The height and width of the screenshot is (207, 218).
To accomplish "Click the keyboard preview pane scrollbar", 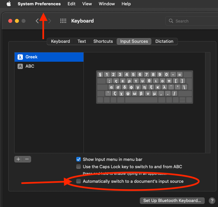I will 208,103.
